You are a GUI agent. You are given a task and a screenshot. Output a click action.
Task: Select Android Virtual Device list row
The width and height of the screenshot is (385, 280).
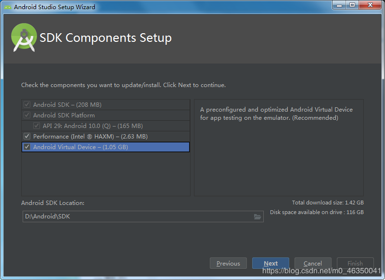pos(105,147)
